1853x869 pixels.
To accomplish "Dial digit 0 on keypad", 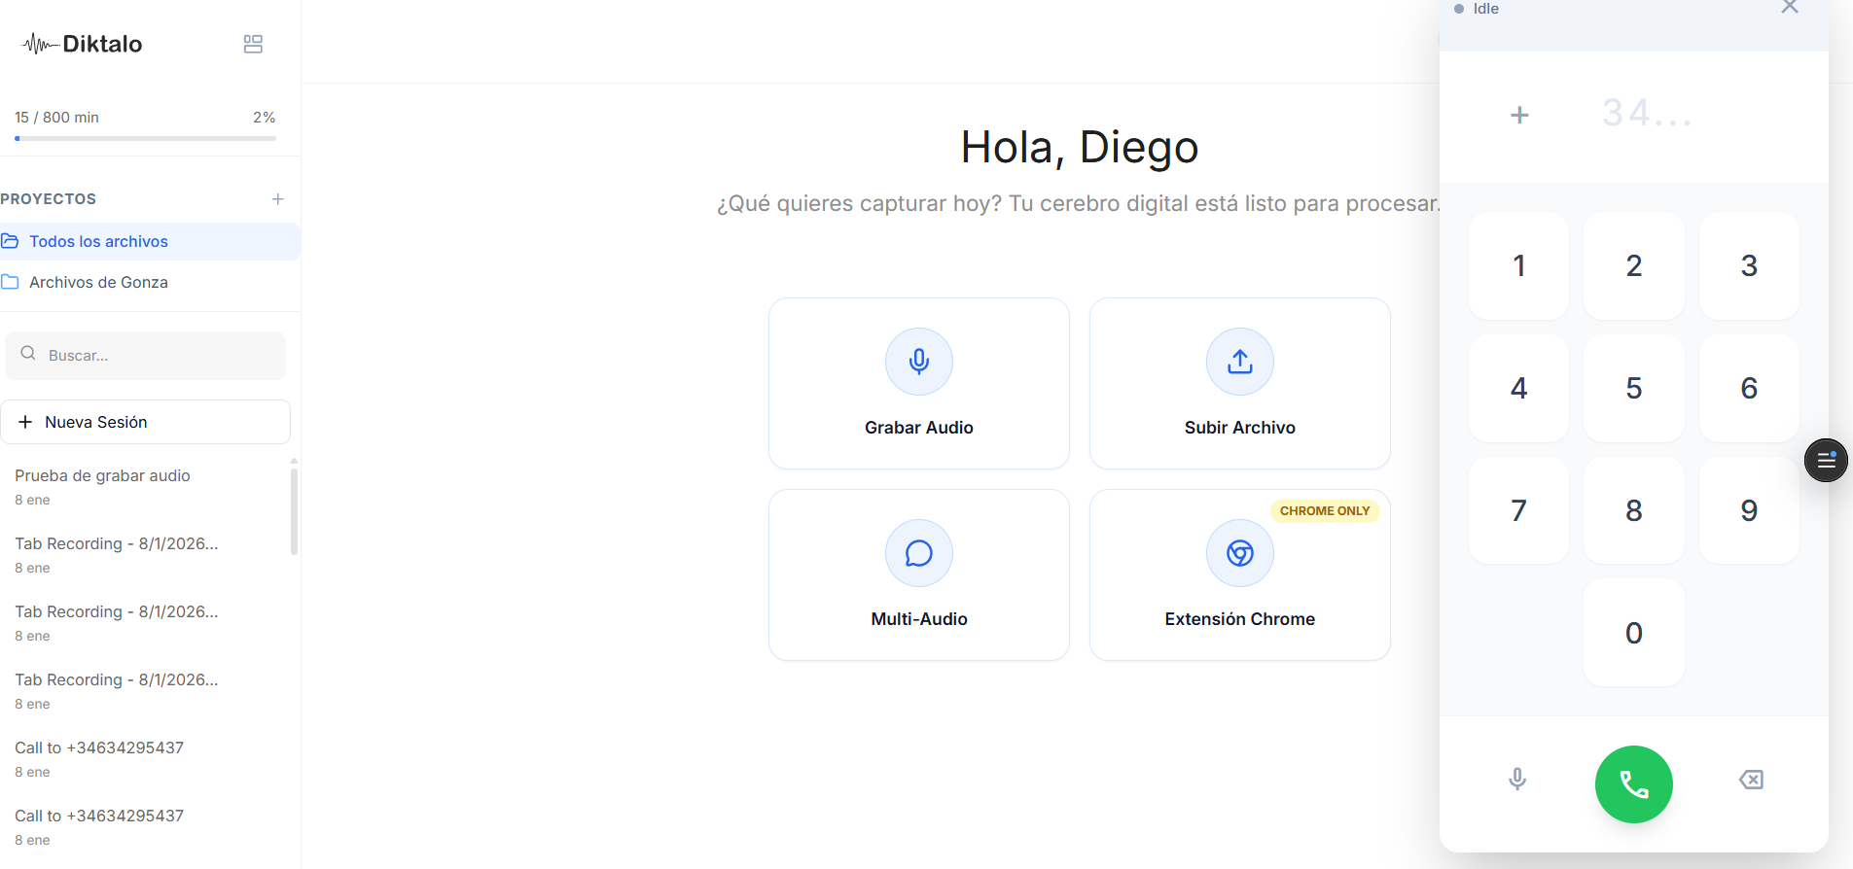I will tap(1634, 633).
